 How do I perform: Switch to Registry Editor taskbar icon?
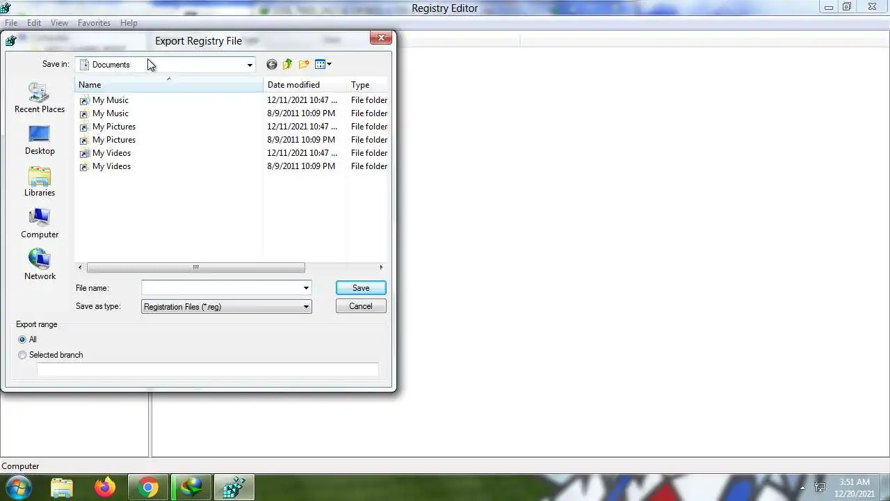coord(234,488)
